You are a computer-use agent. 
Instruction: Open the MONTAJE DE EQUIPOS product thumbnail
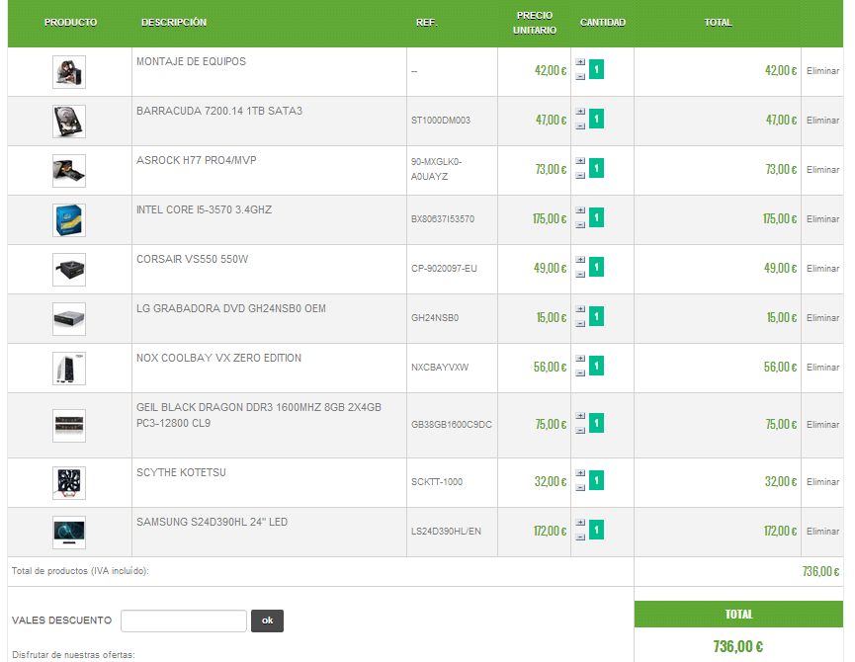(x=69, y=72)
